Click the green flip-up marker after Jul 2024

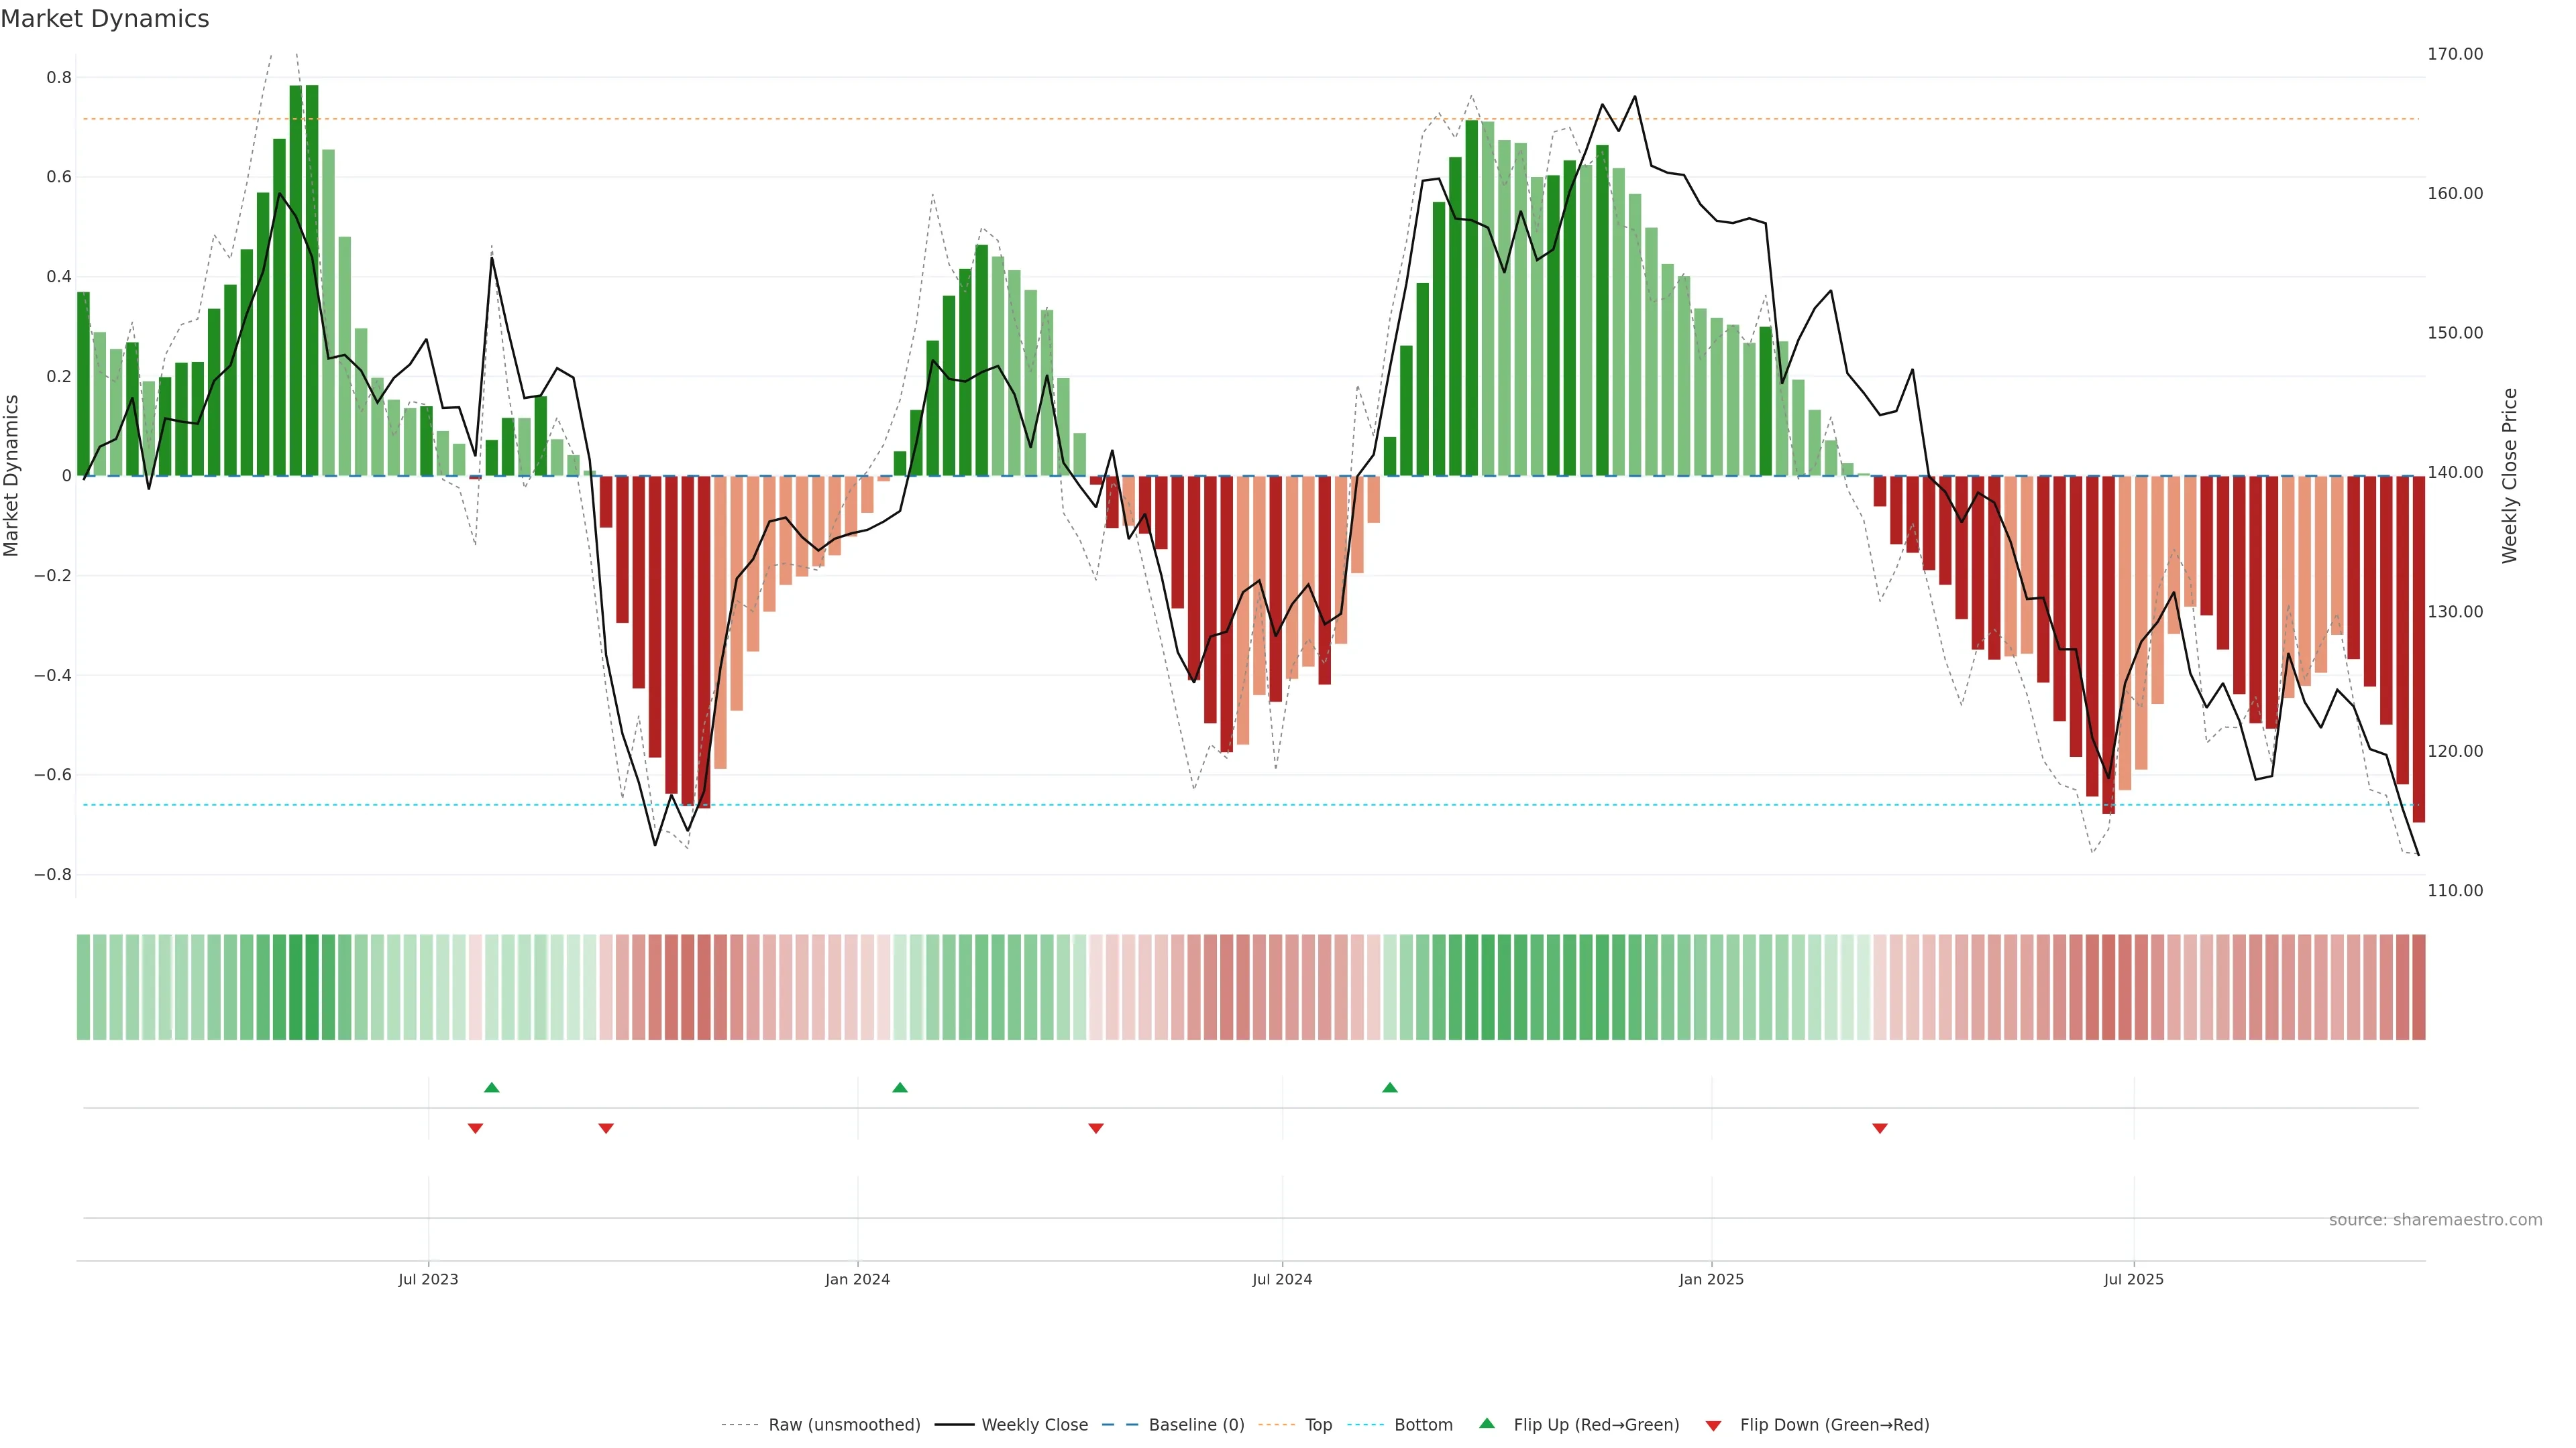pos(1390,1087)
